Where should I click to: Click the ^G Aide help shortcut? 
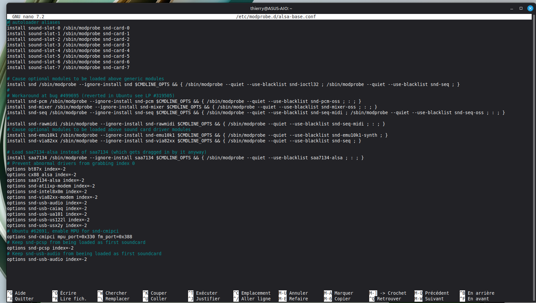pos(17,293)
